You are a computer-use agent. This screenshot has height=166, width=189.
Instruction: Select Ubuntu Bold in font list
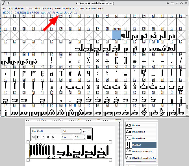[139, 132]
